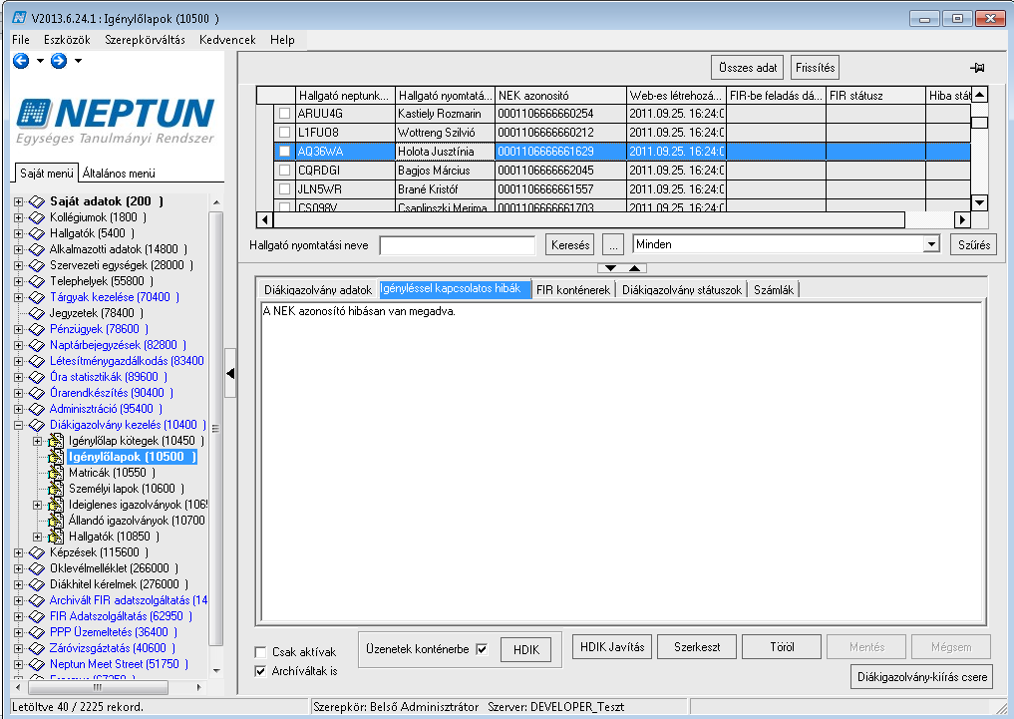Click the Személyi lapok menu icon
Screen dimensions: 1014x719
tap(56, 489)
